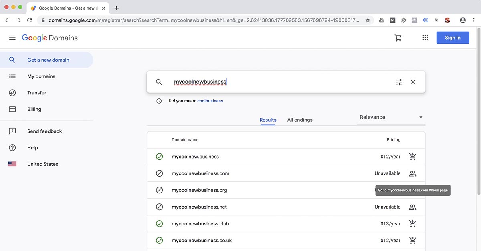The height and width of the screenshot is (251, 481).
Task: Add mycoolnewbusiness.club to the cart
Action: [412, 223]
